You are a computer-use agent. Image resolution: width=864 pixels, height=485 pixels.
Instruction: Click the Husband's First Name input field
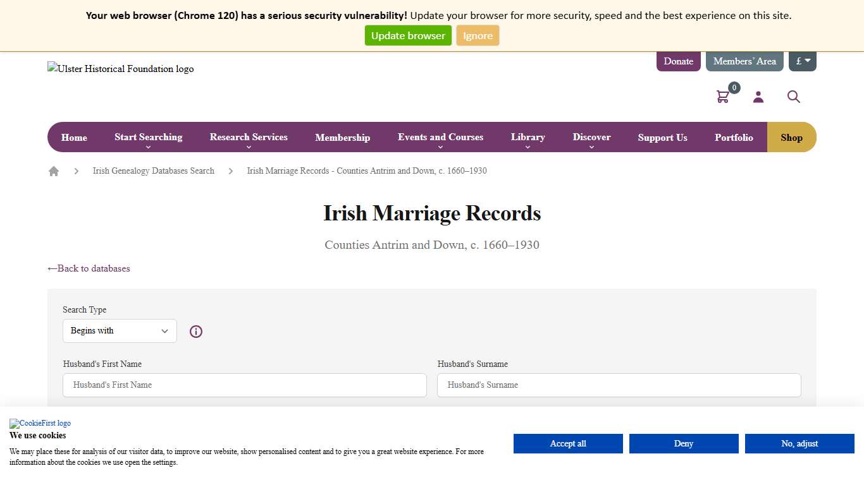click(245, 385)
